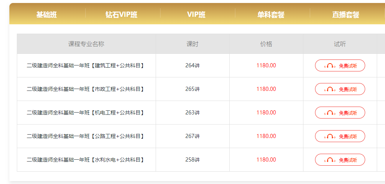Click the 课程专业名称 column header
The width and height of the screenshot is (385, 184).
[86, 44]
